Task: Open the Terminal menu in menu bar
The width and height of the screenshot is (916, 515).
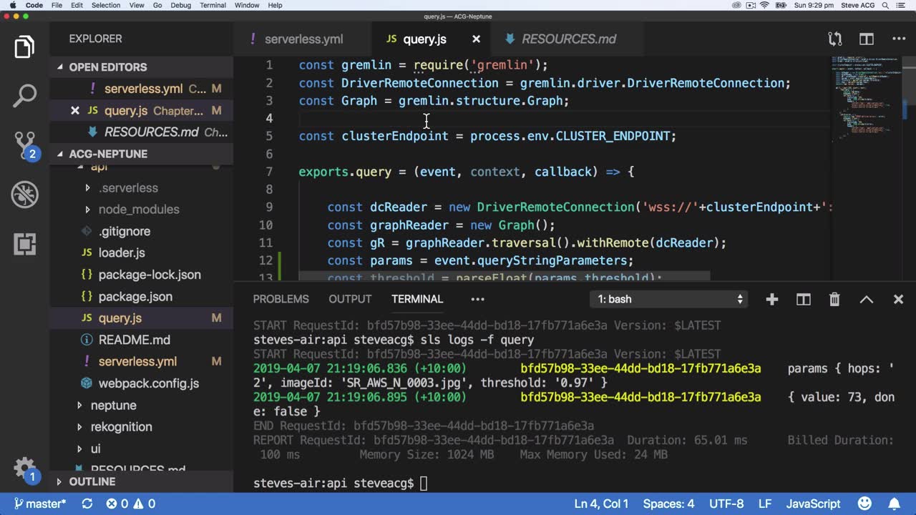Action: pyautogui.click(x=213, y=5)
